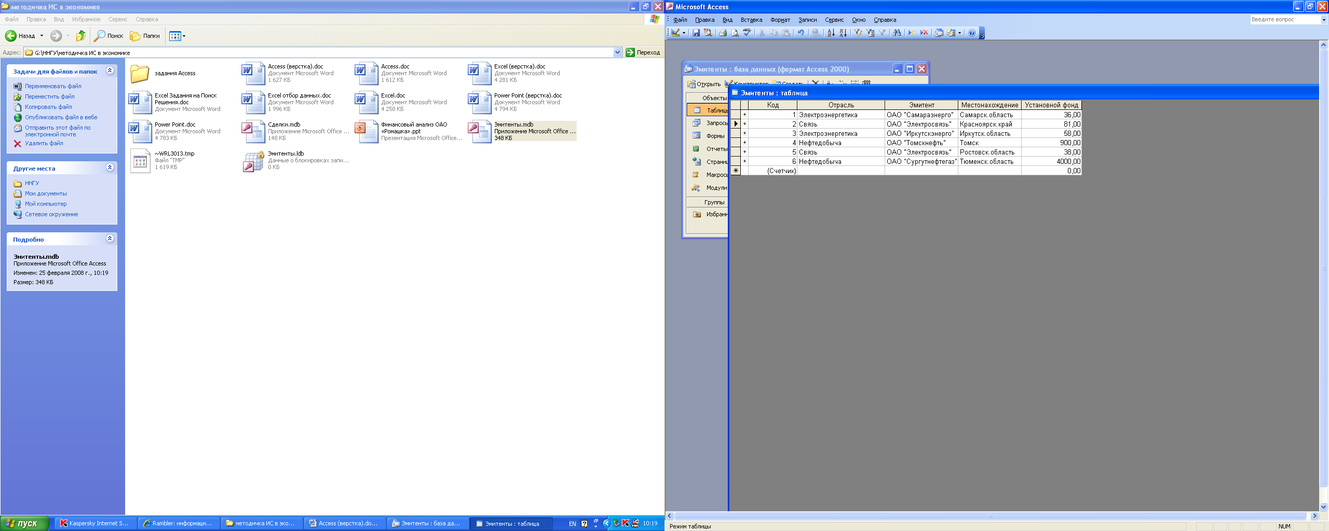Screen dimensions: 1329x531
Task: Select the Отрасль column header
Action: click(841, 105)
